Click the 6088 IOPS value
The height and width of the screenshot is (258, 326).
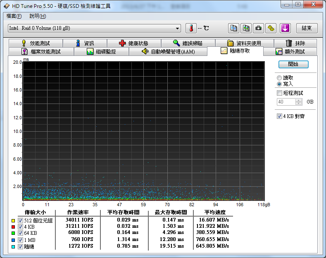[81, 232]
